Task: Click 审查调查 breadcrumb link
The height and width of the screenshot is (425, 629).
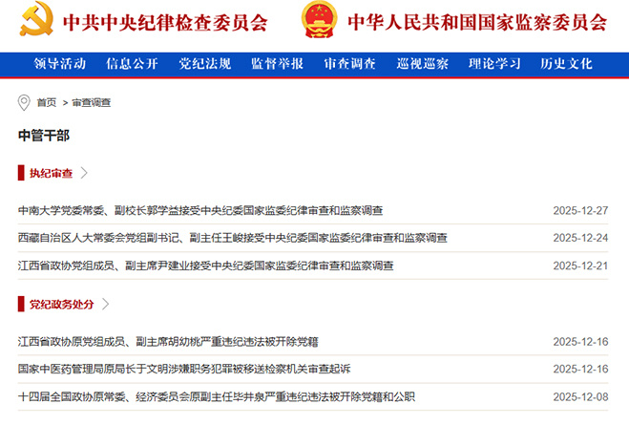Action: (91, 102)
